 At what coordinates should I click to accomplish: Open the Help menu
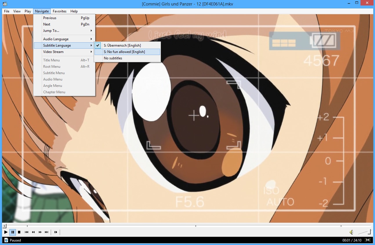point(74,11)
